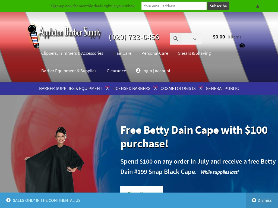This screenshot has width=278, height=208.
Task: Open the Shears & Shaving menu
Action: coord(194,53)
